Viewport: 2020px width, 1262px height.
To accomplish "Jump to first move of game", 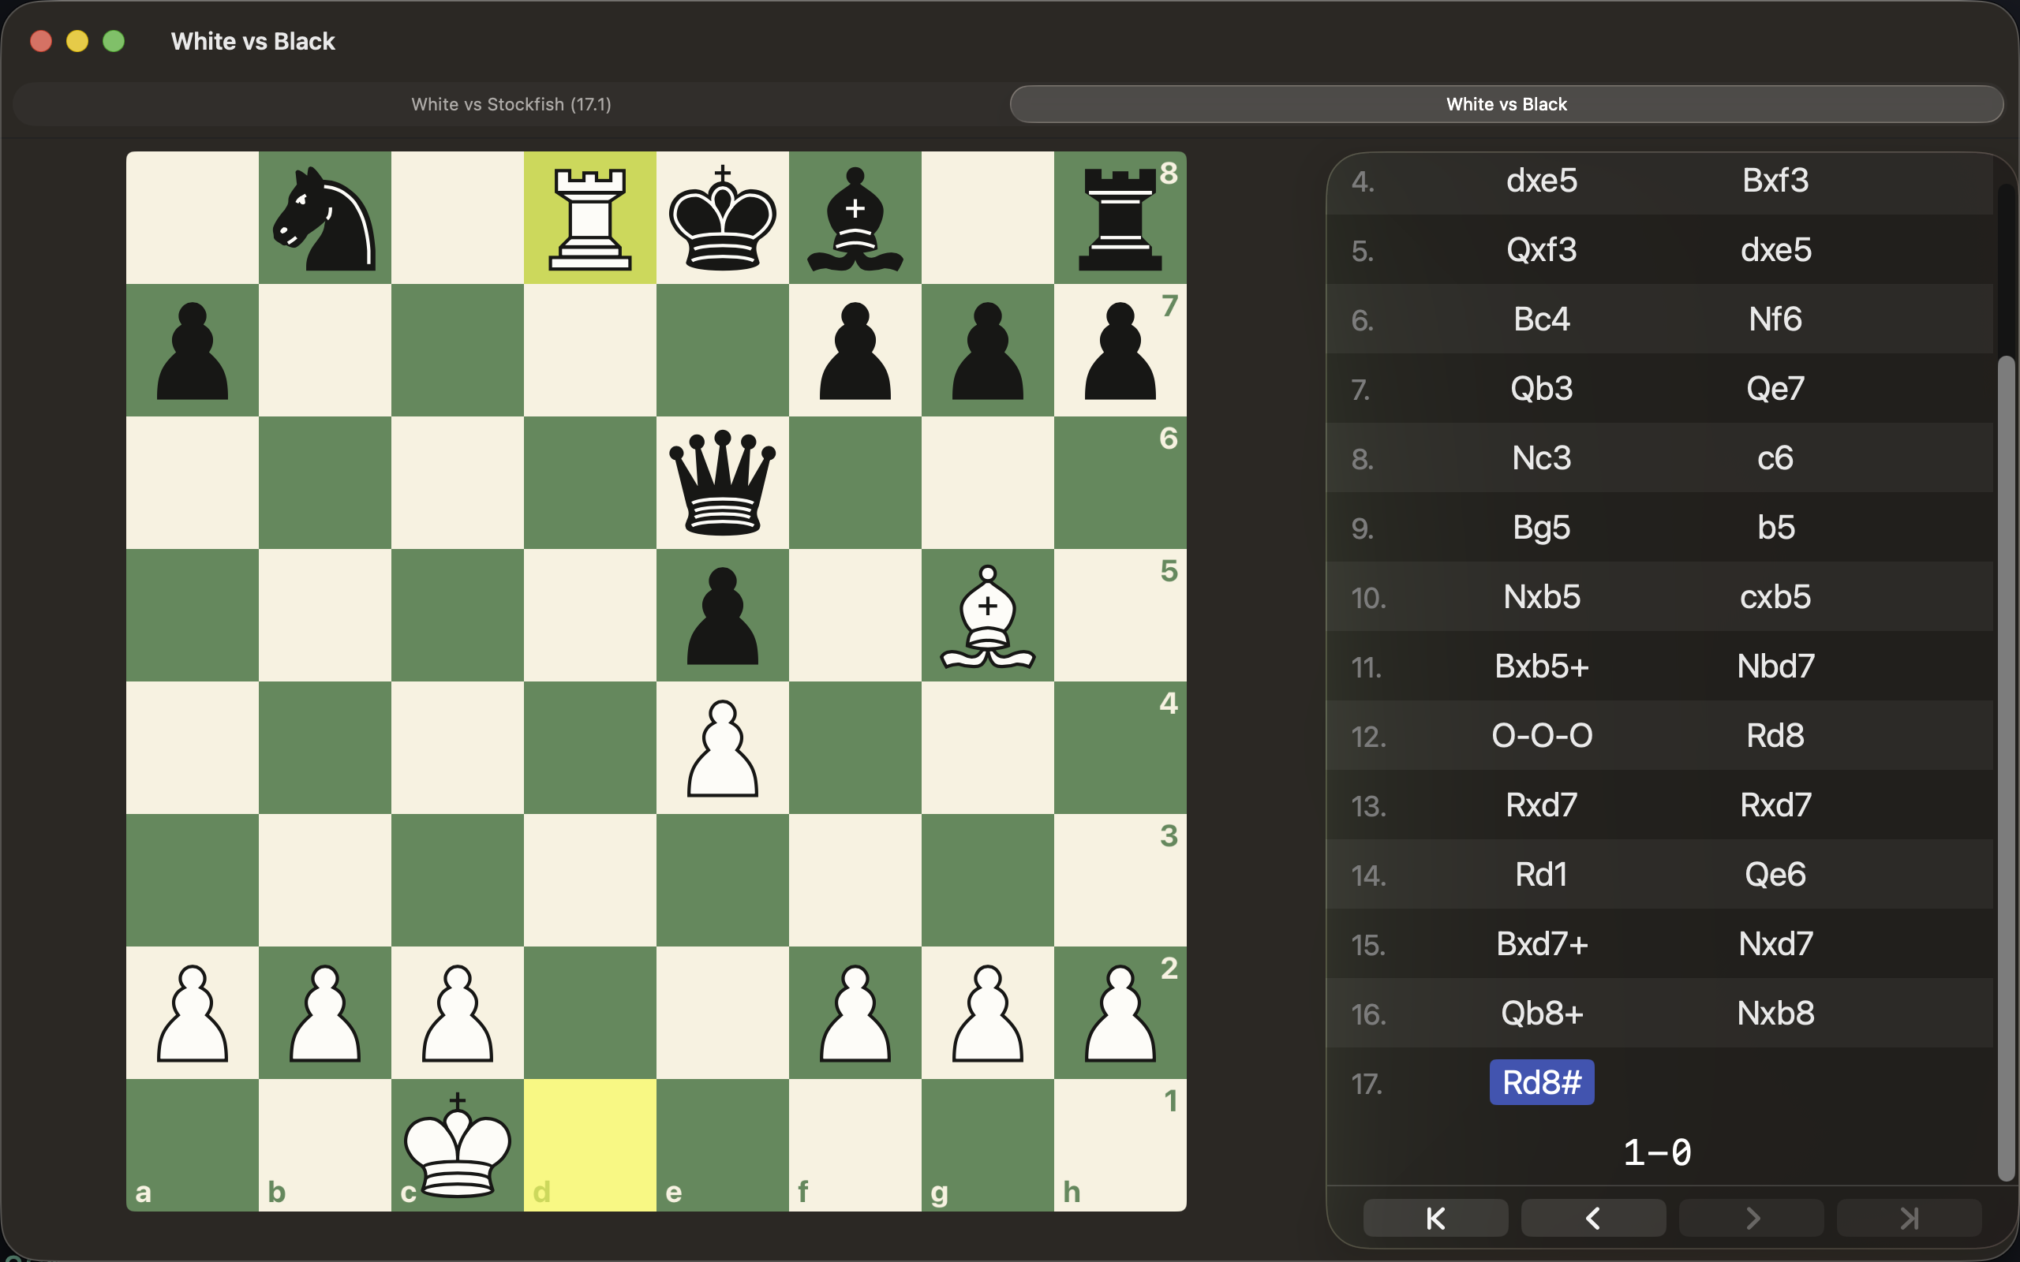I will click(1435, 1219).
